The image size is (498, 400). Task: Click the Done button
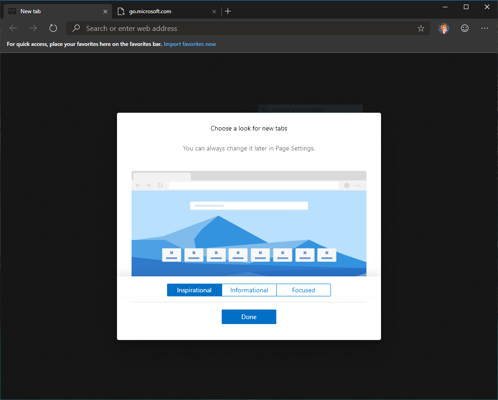point(249,317)
